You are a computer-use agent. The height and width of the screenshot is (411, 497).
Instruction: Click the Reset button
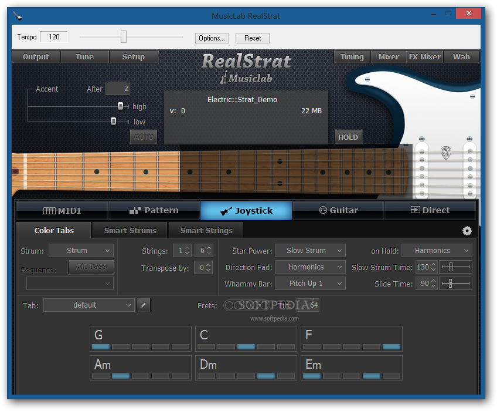click(x=252, y=38)
